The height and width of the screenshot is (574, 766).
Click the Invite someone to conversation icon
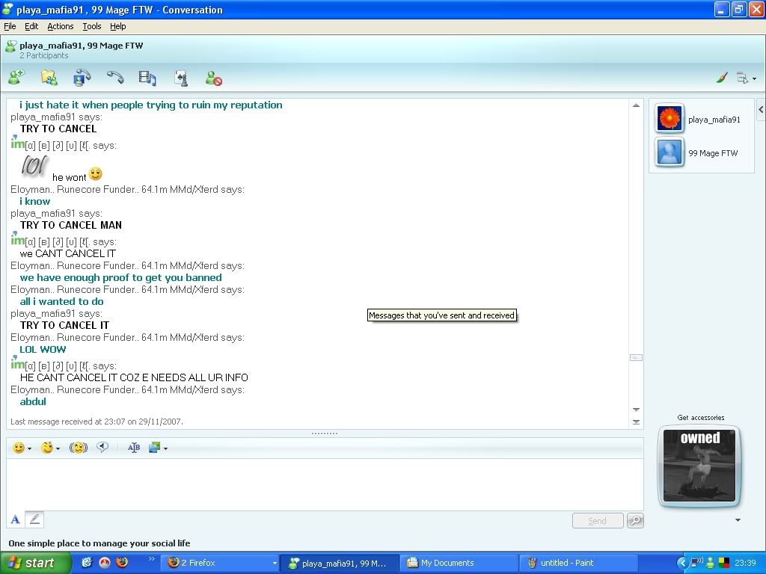click(x=16, y=78)
